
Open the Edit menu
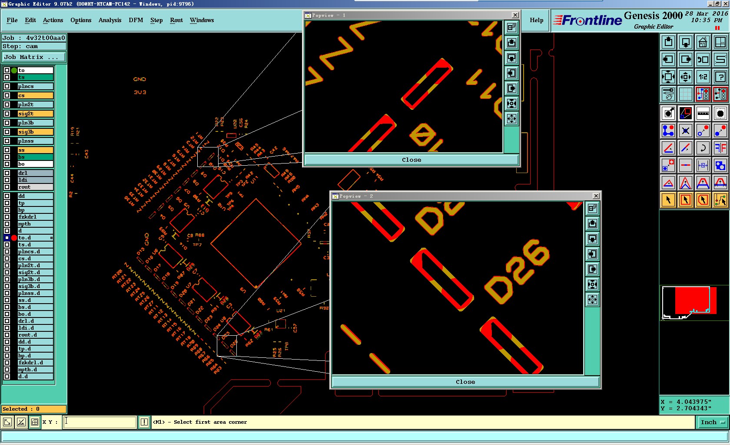30,20
